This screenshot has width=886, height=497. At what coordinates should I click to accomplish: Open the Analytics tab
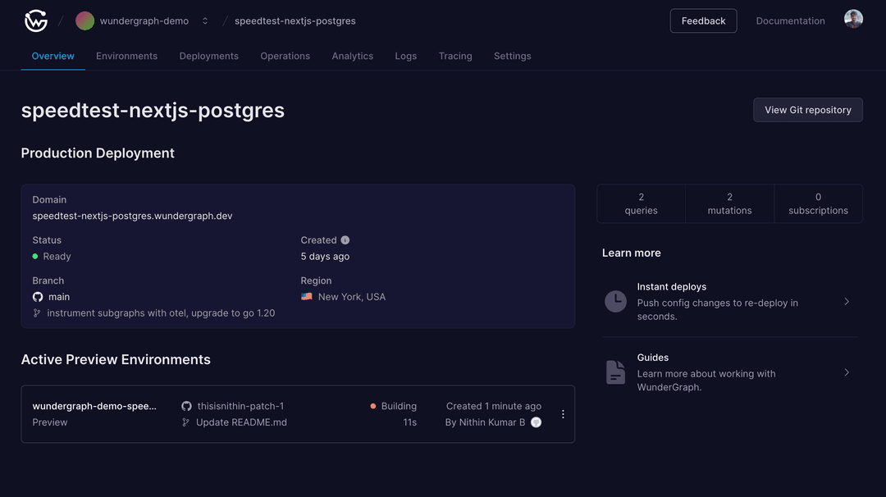coord(353,56)
